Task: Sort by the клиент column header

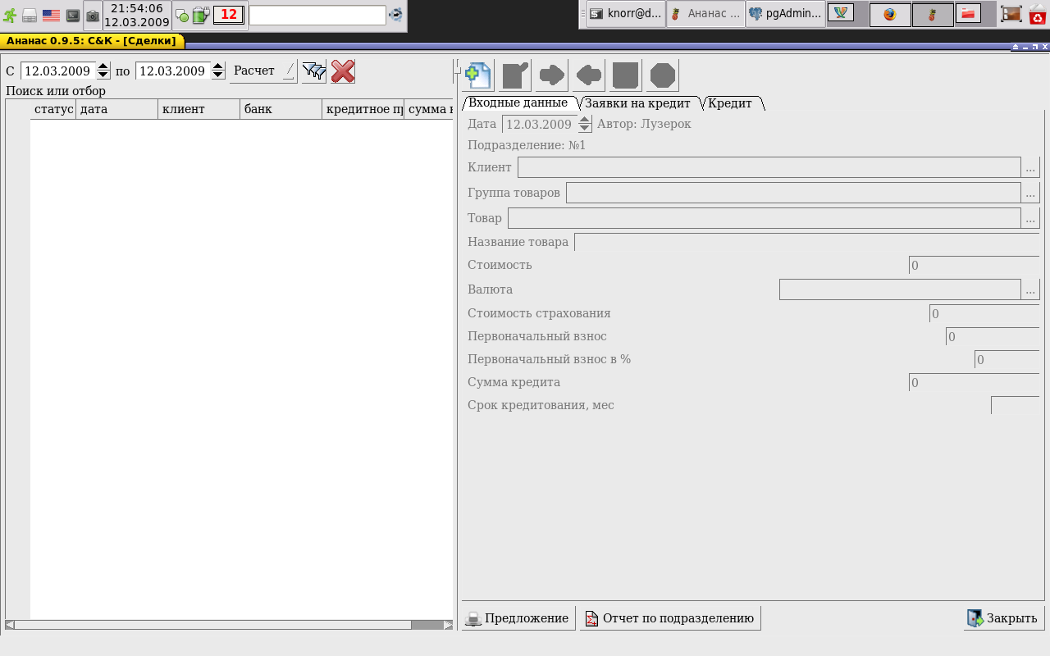Action: 199,109
